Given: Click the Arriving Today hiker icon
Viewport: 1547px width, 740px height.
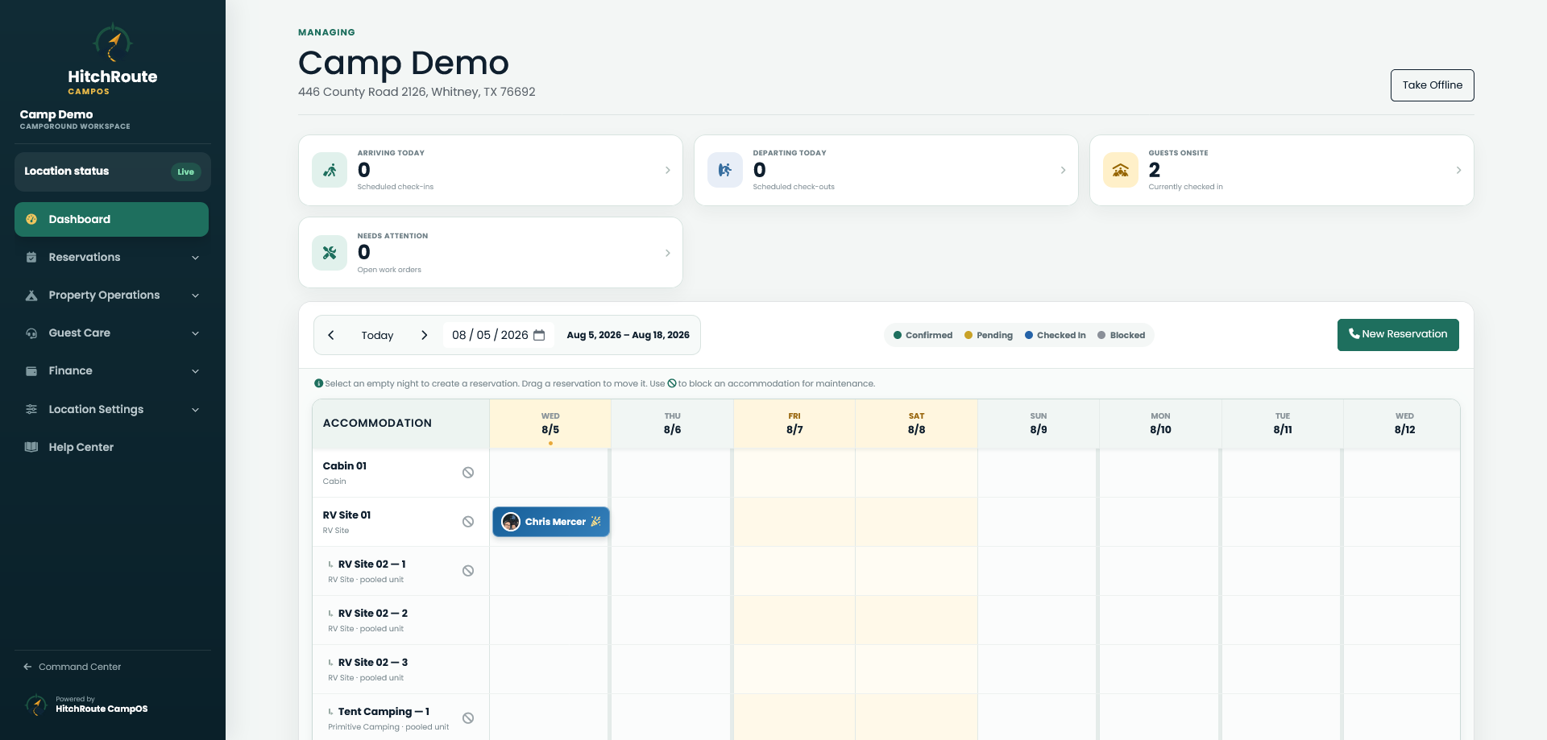Looking at the screenshot, I should click(330, 170).
